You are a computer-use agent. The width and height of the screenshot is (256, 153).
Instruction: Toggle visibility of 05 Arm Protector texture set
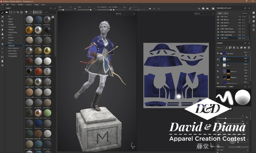coord(218,32)
